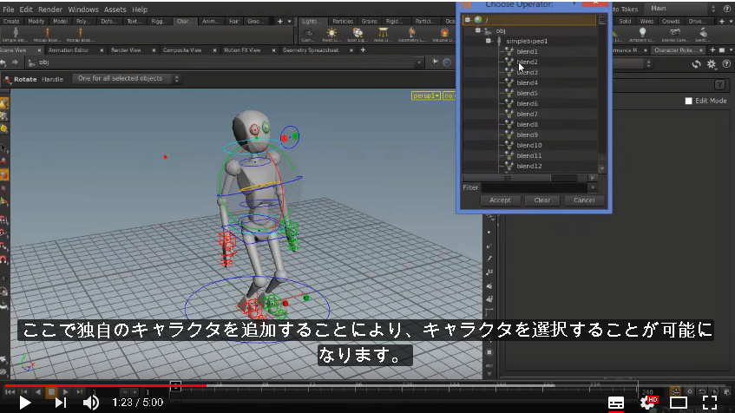Toggle theater mode for the video
This screenshot has height=413, width=735.
point(679,403)
